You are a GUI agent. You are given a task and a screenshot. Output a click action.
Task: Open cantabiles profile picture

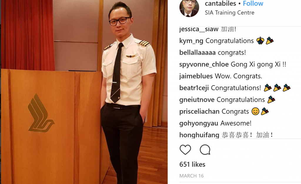point(189,8)
